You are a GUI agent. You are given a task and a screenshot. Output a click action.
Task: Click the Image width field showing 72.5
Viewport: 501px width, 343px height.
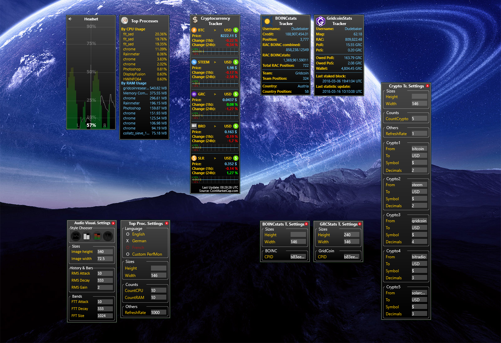coord(105,259)
